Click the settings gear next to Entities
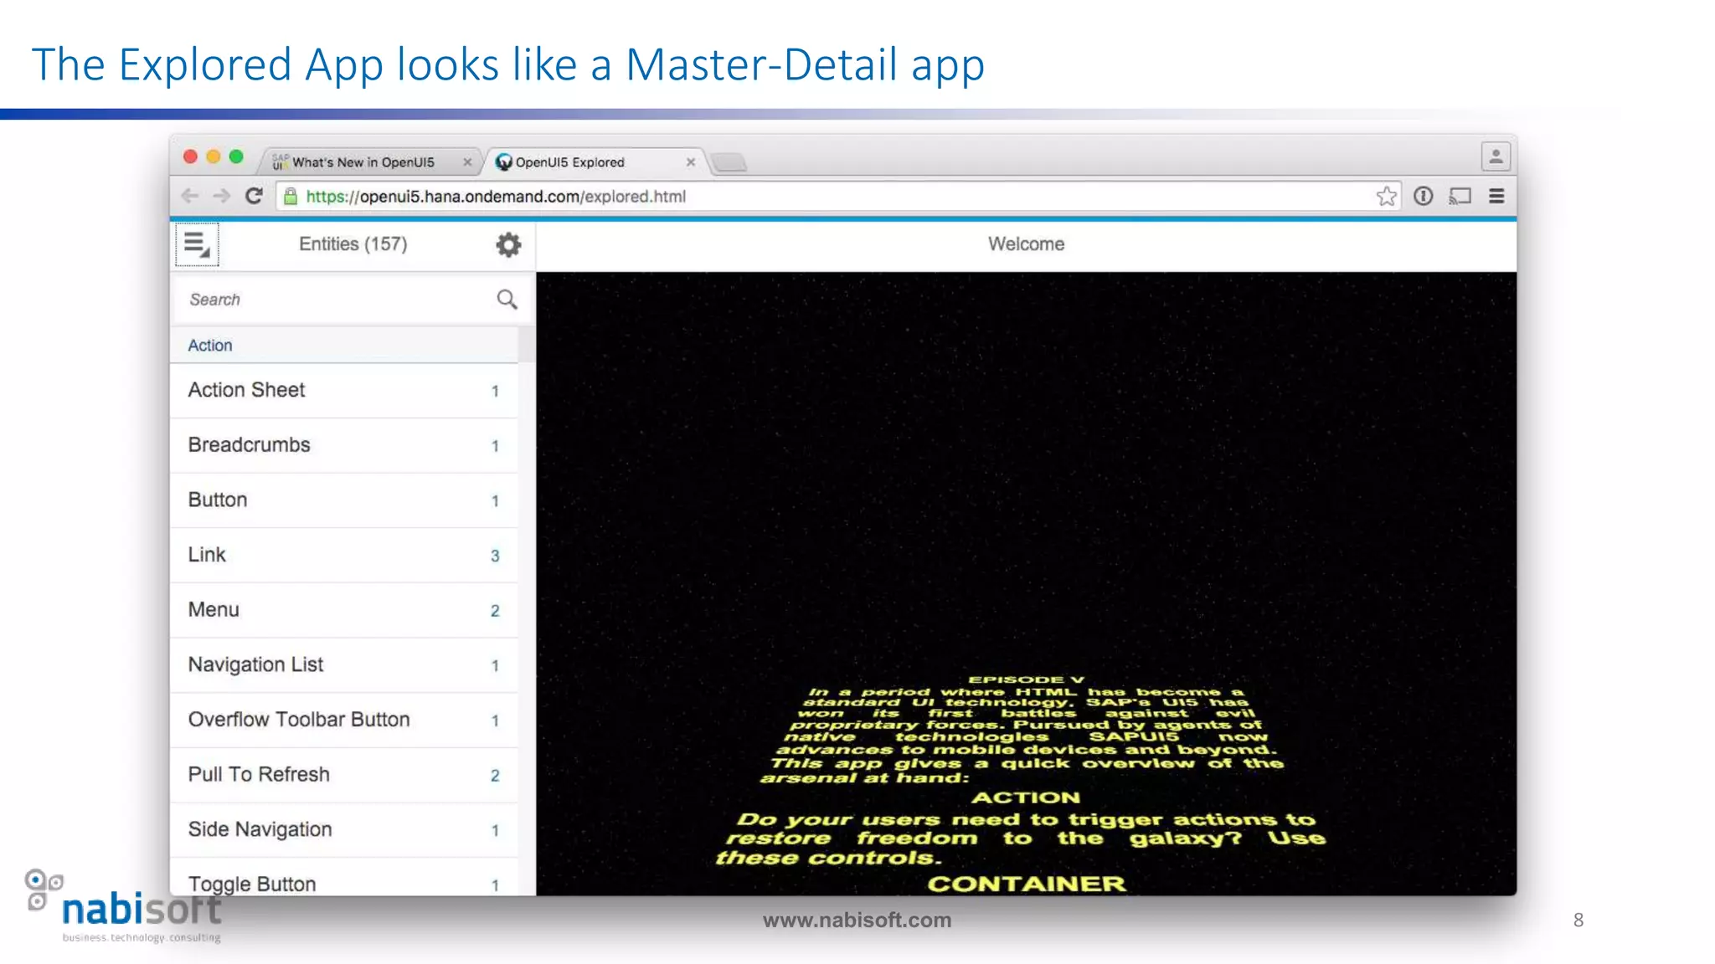 pos(508,244)
